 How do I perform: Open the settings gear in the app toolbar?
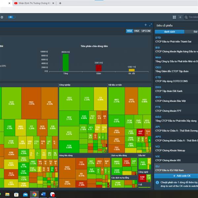point(2,17)
